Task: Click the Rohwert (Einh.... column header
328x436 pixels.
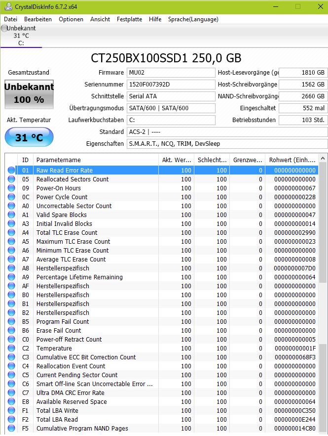Action: [292, 160]
